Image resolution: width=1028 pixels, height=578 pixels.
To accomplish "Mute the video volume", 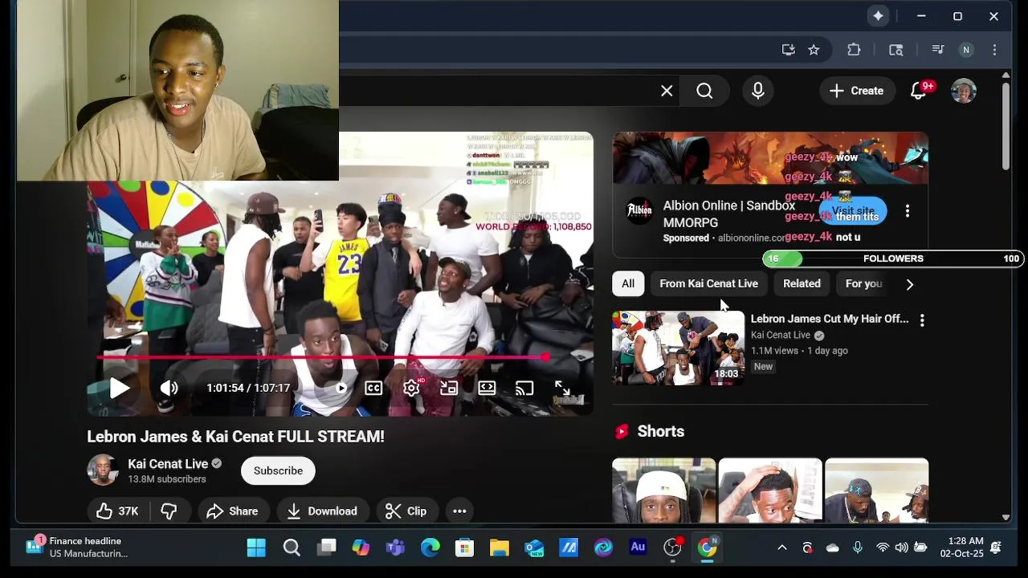I will pyautogui.click(x=169, y=389).
